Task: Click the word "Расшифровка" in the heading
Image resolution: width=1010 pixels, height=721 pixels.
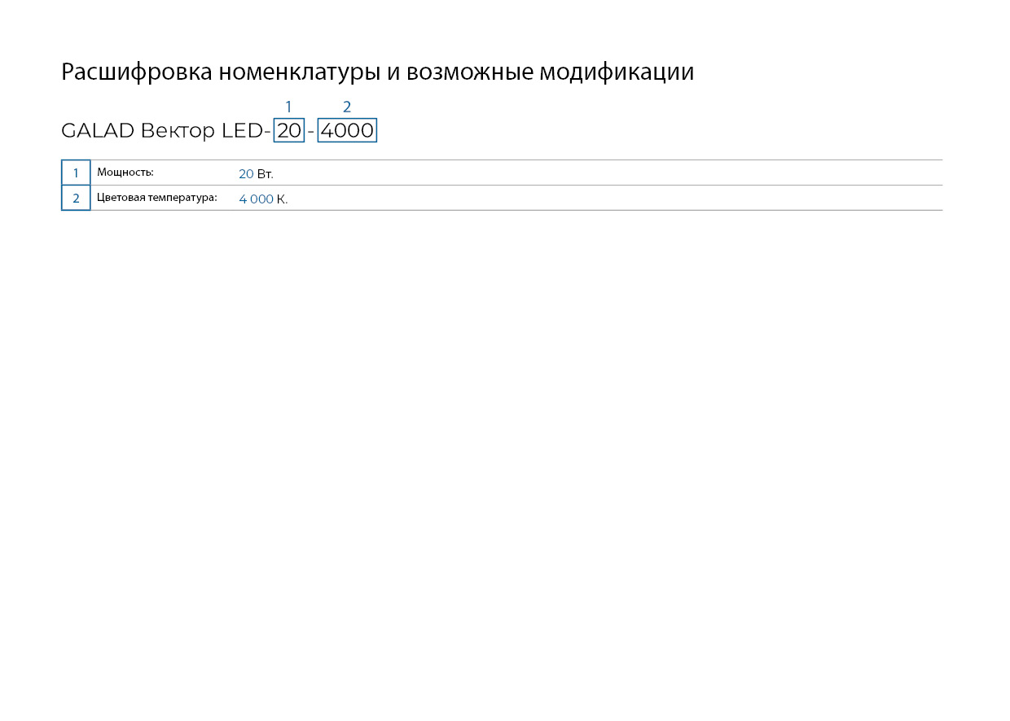Action: pyautogui.click(x=137, y=72)
